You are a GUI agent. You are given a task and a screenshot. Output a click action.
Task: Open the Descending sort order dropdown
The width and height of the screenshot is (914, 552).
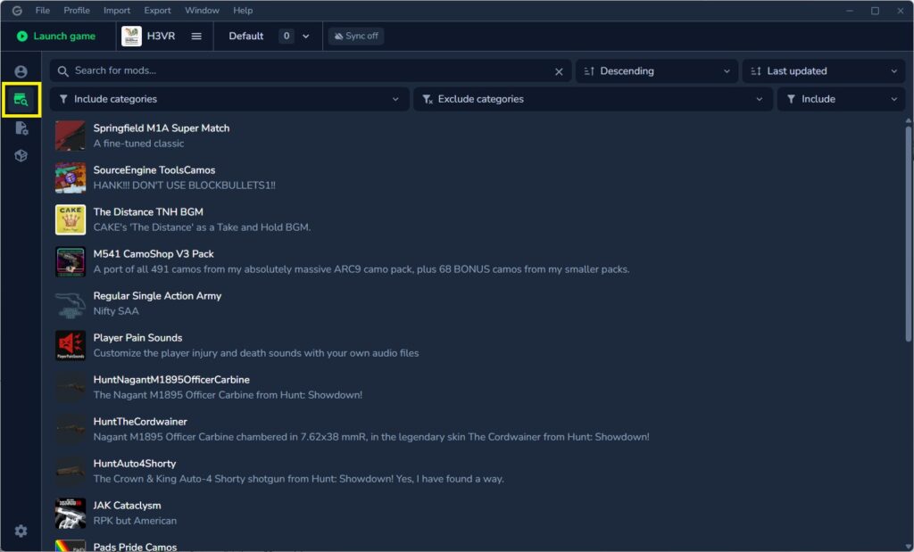click(x=656, y=70)
